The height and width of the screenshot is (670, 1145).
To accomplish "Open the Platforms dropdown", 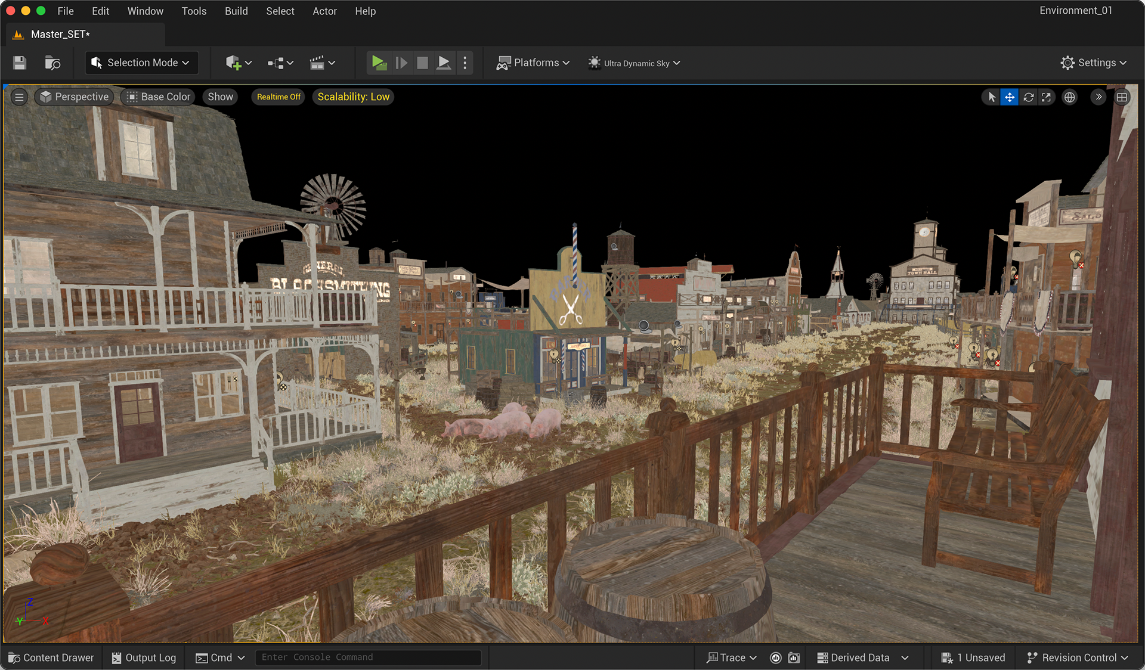I will tap(533, 63).
